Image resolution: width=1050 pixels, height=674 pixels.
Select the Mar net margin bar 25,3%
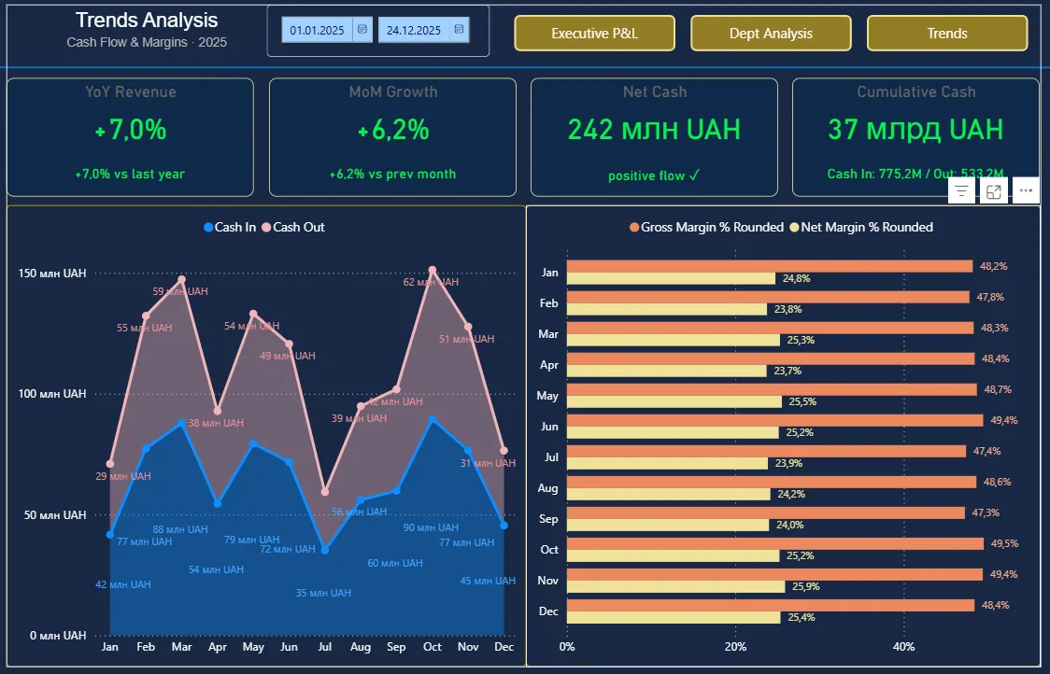point(673,340)
